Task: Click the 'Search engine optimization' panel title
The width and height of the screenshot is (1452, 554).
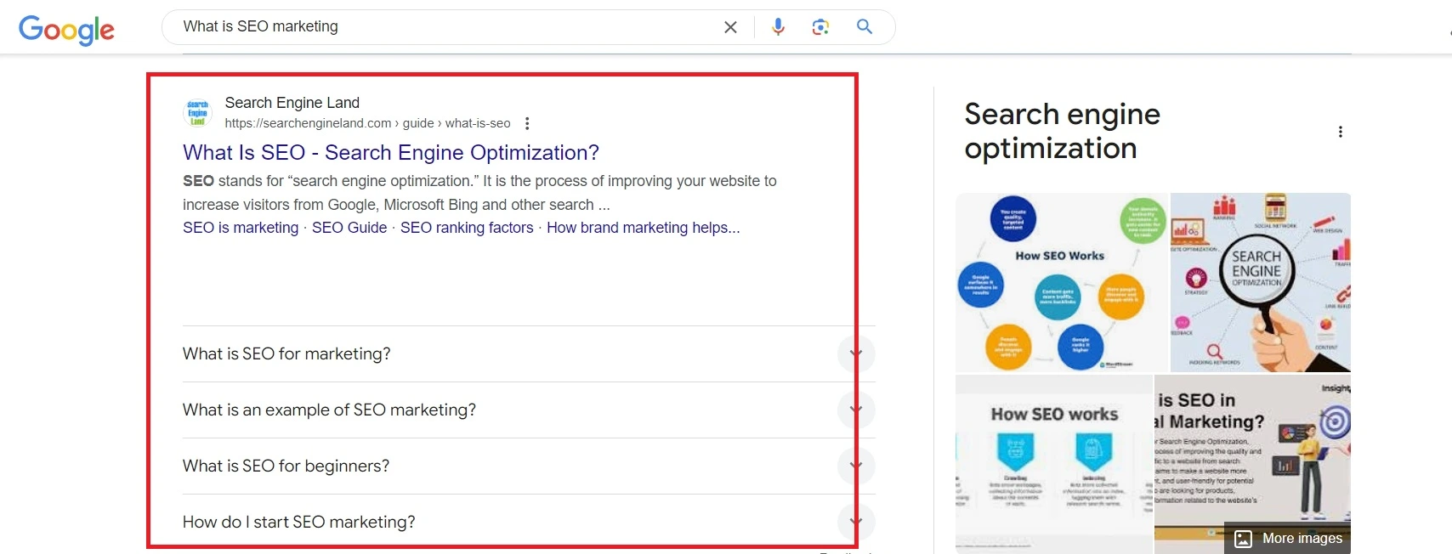Action: [1062, 131]
